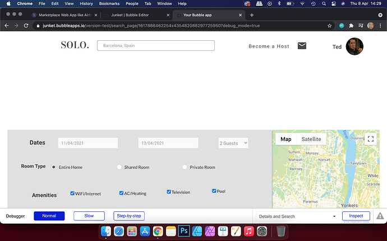Switch map to Satellite view
The height and width of the screenshot is (241, 387).
point(311,139)
